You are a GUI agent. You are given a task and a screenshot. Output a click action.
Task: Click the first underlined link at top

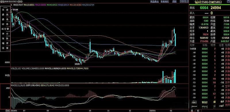155,1
